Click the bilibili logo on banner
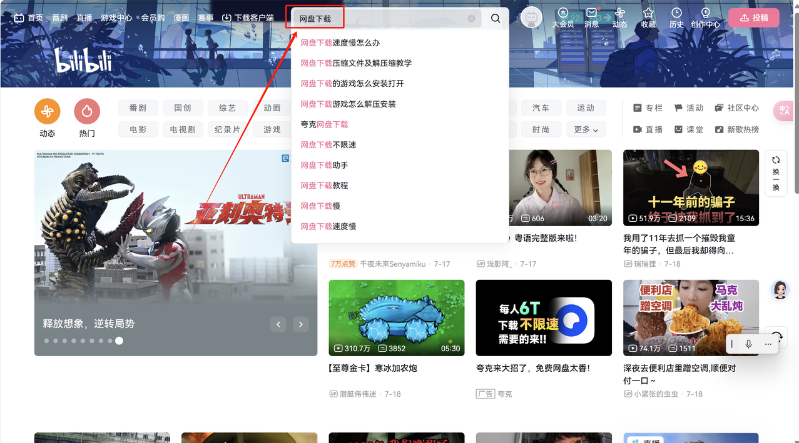The image size is (799, 443). point(83,61)
